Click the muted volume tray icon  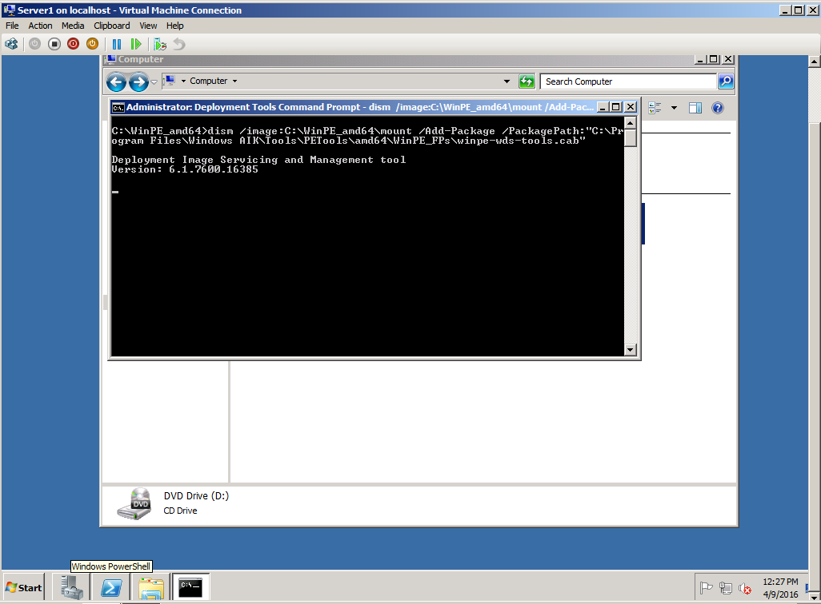tap(744, 588)
